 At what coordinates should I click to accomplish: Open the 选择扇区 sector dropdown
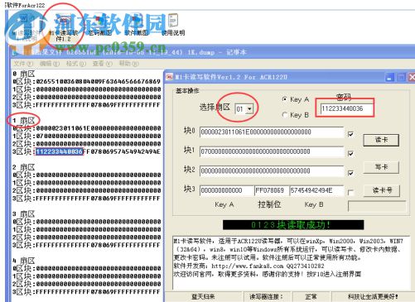click(249, 109)
